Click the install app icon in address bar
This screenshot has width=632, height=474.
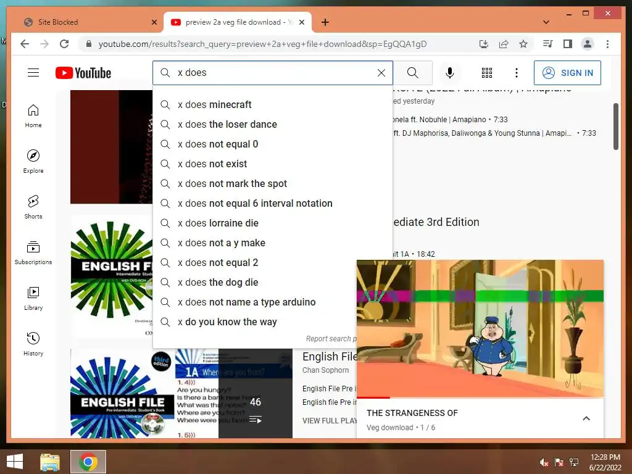coord(484,44)
